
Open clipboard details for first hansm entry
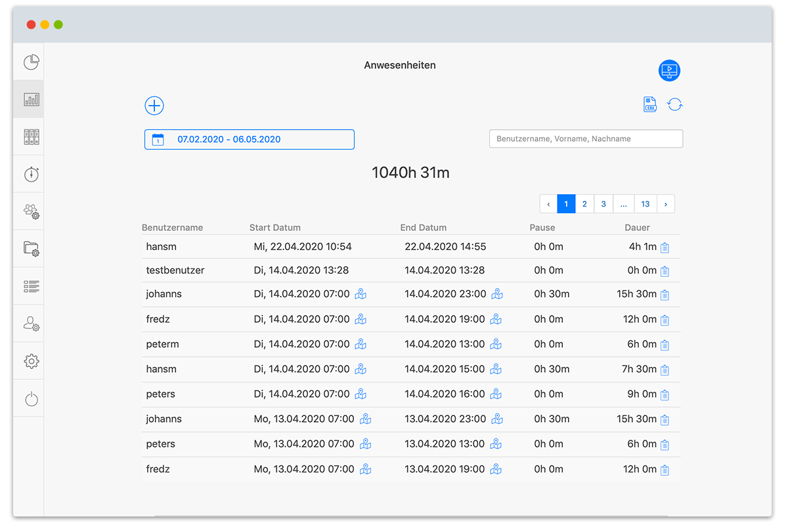coord(665,247)
